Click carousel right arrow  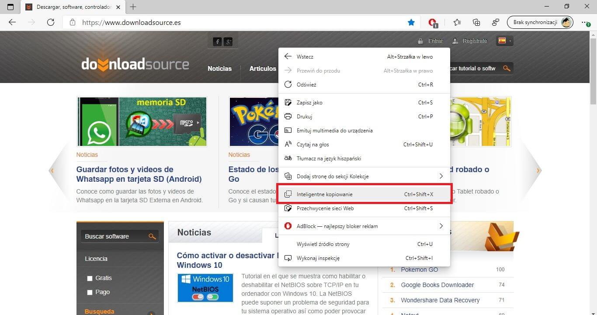point(538,170)
